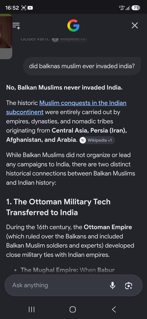Image resolution: width=147 pixels, height=319 pixels.
Task: Tap the screen recorder status icon
Action: pos(23,8)
